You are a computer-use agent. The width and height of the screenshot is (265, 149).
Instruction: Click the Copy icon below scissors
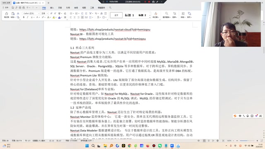pyautogui.click(x=18, y=17)
